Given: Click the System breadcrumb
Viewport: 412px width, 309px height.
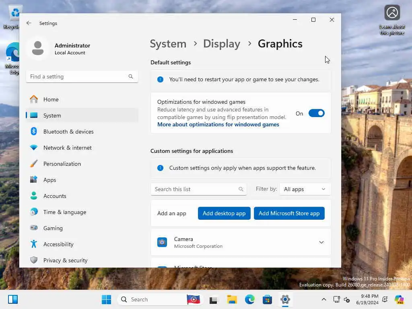Looking at the screenshot, I should (x=168, y=43).
